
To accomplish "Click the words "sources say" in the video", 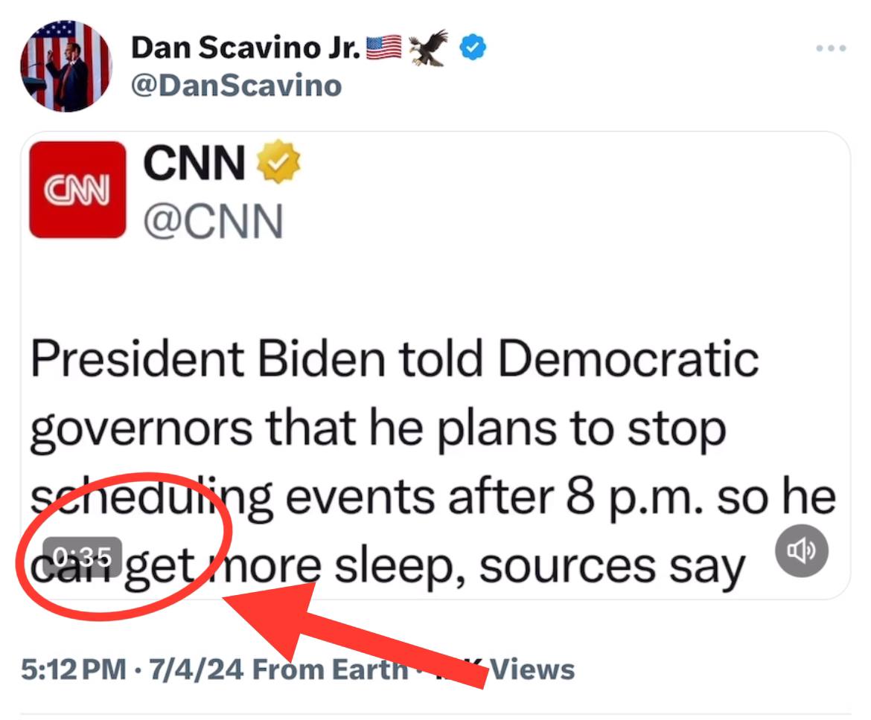I will coord(610,565).
